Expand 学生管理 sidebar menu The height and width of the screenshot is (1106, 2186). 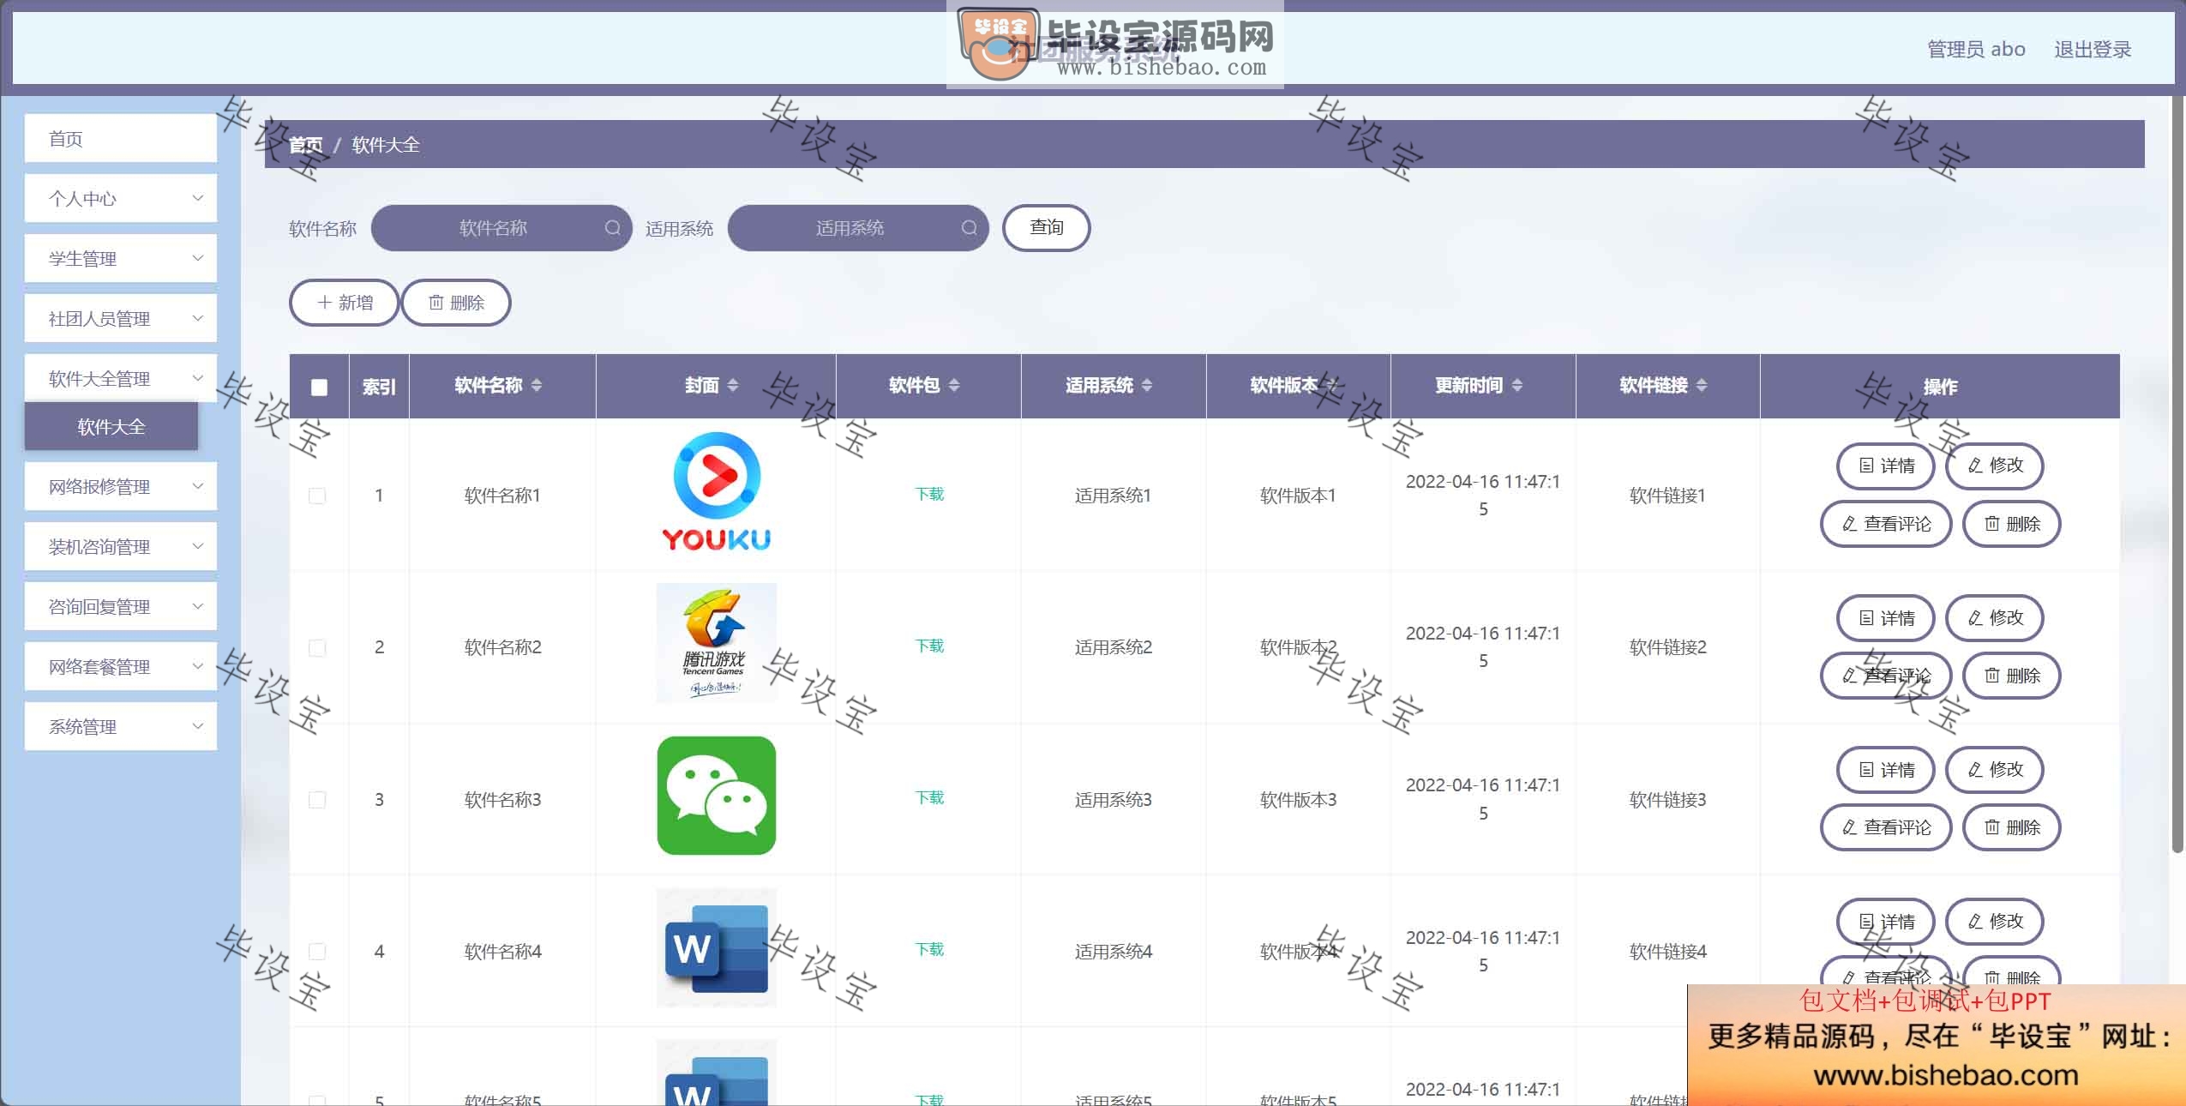pos(121,259)
